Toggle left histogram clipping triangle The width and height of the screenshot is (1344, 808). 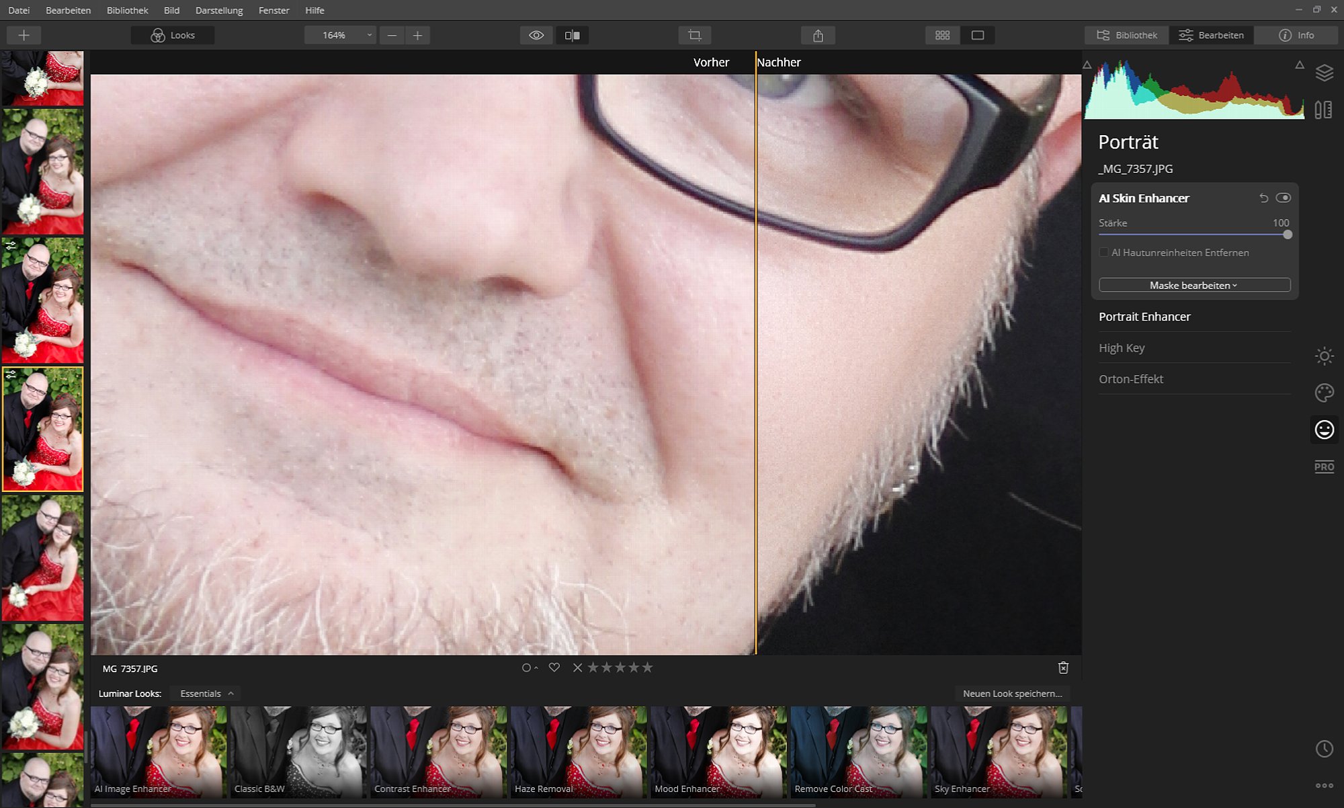click(x=1087, y=65)
